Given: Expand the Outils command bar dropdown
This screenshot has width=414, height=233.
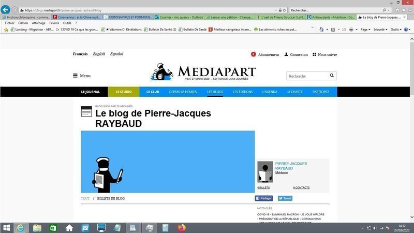Looking at the screenshot, I should pyautogui.click(x=396, y=30).
